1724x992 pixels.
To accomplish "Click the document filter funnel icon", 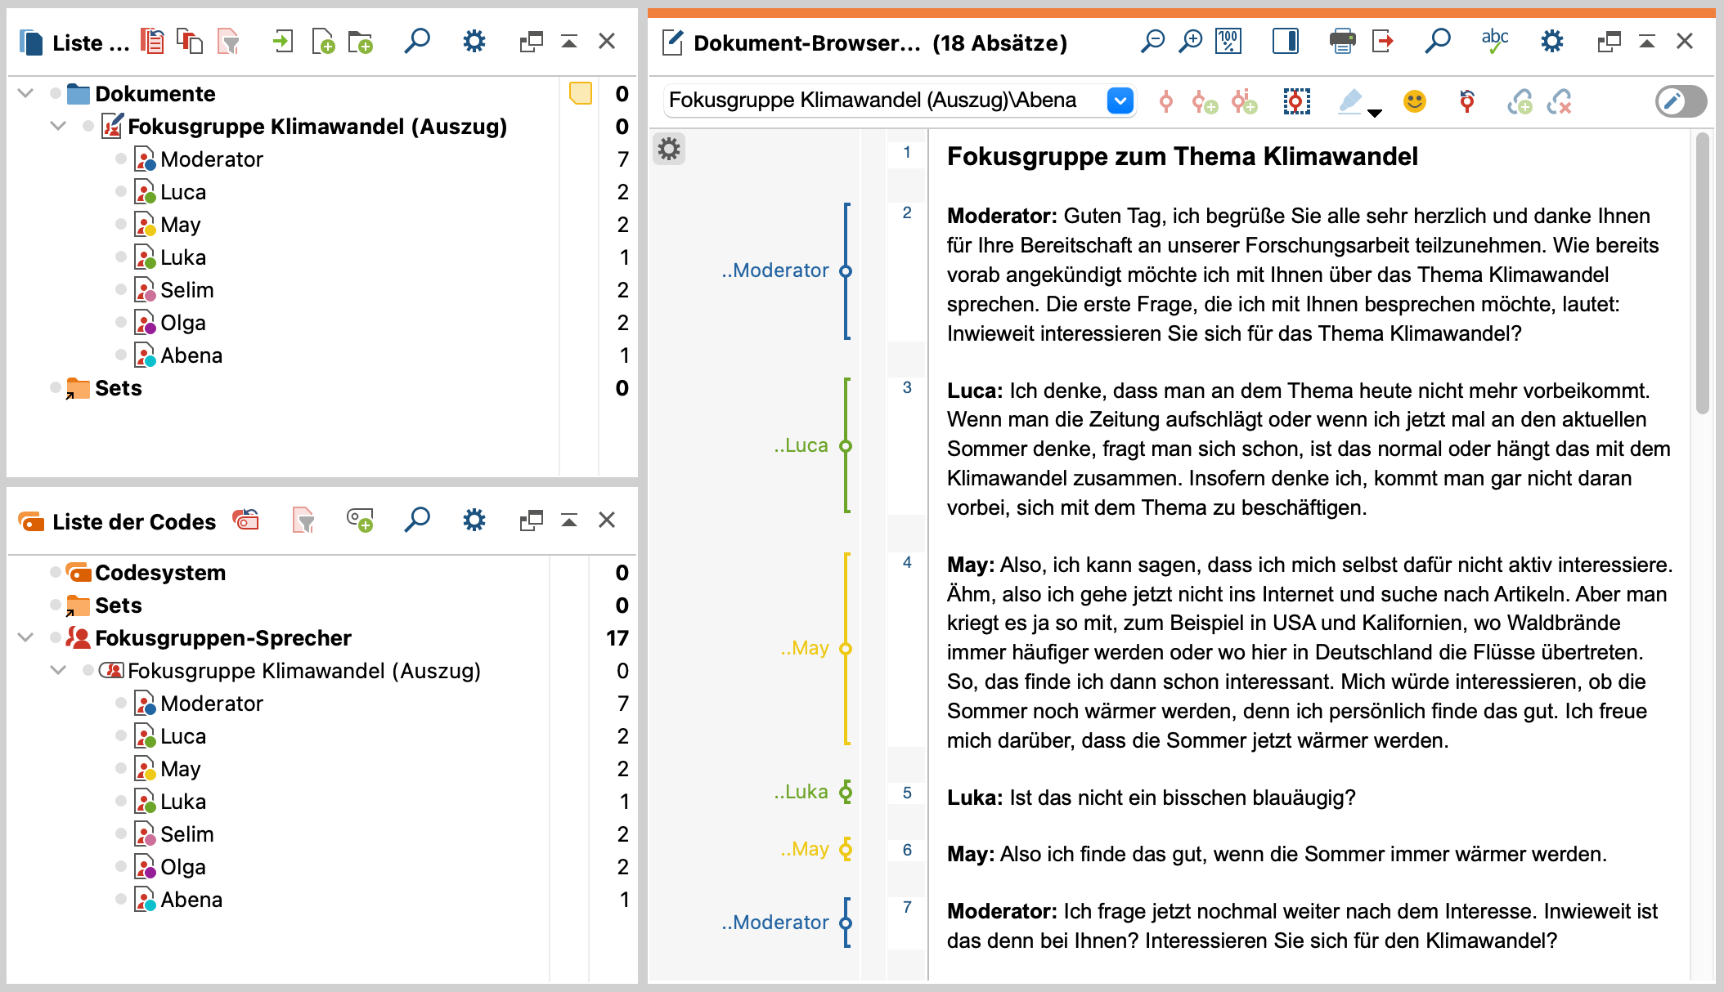I will pos(228,41).
